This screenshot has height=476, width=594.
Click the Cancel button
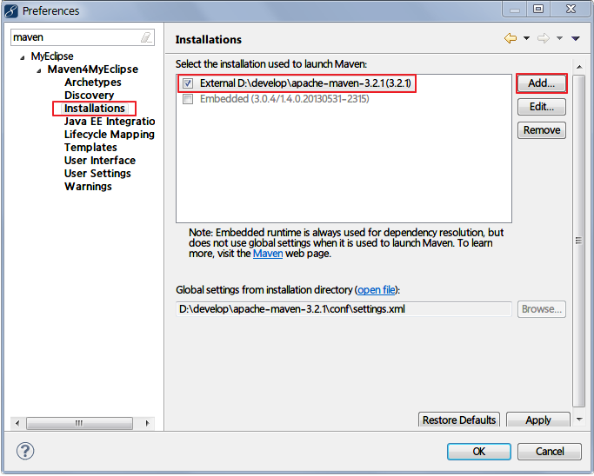pos(550,452)
